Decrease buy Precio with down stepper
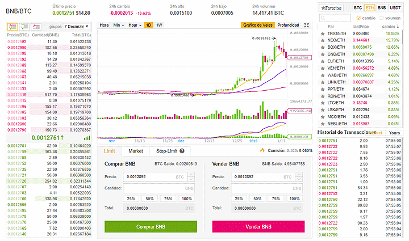The width and height of the screenshot is (409, 241). pyautogui.click(x=191, y=179)
